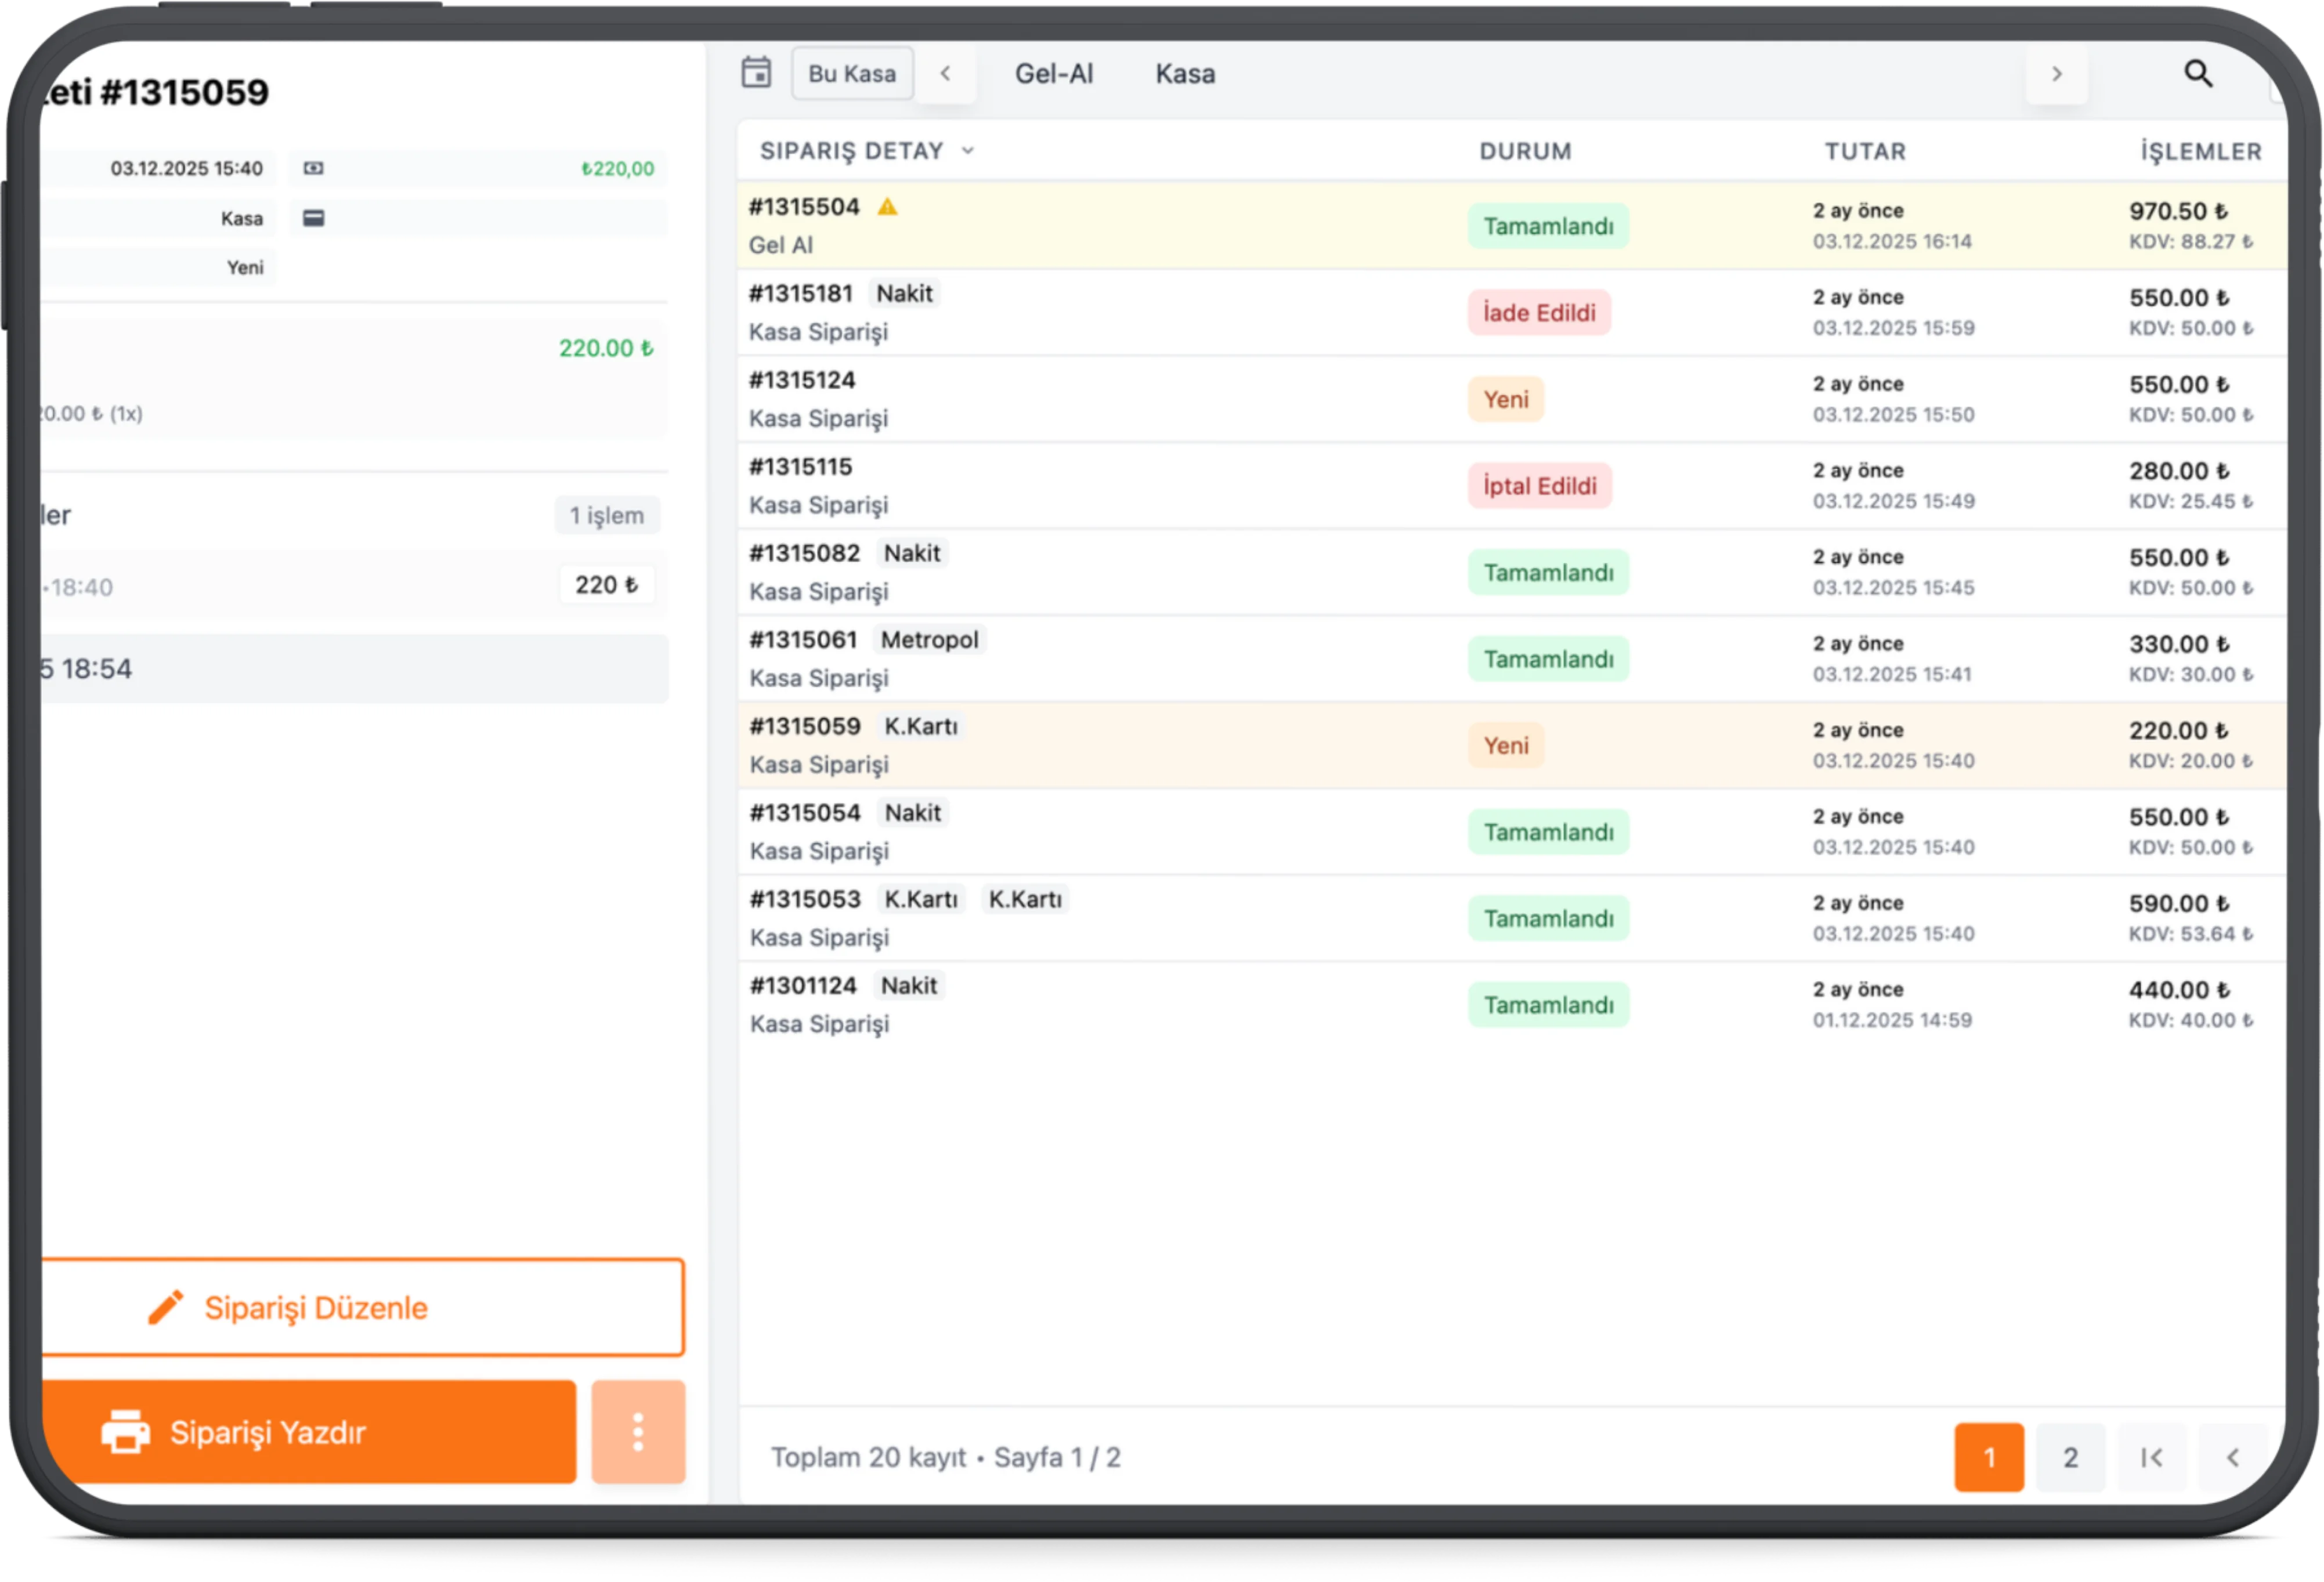Go to previous page arrow in pagination

click(2232, 1457)
